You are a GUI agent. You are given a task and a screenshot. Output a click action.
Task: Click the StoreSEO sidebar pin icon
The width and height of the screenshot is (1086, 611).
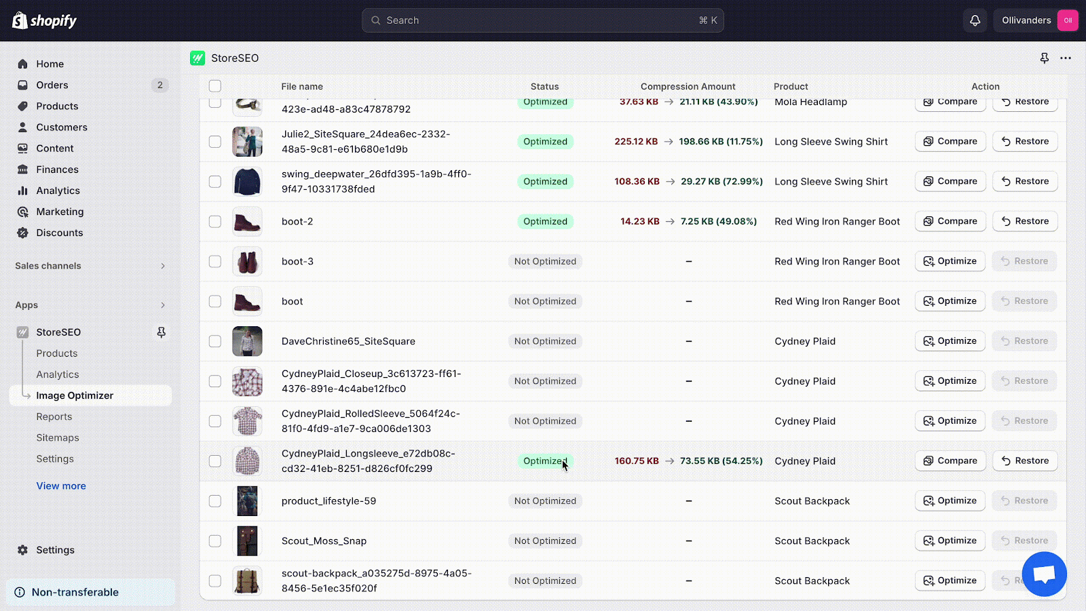(162, 332)
